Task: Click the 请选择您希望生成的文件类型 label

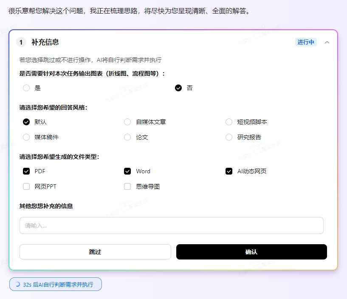Action: pyautogui.click(x=59, y=157)
